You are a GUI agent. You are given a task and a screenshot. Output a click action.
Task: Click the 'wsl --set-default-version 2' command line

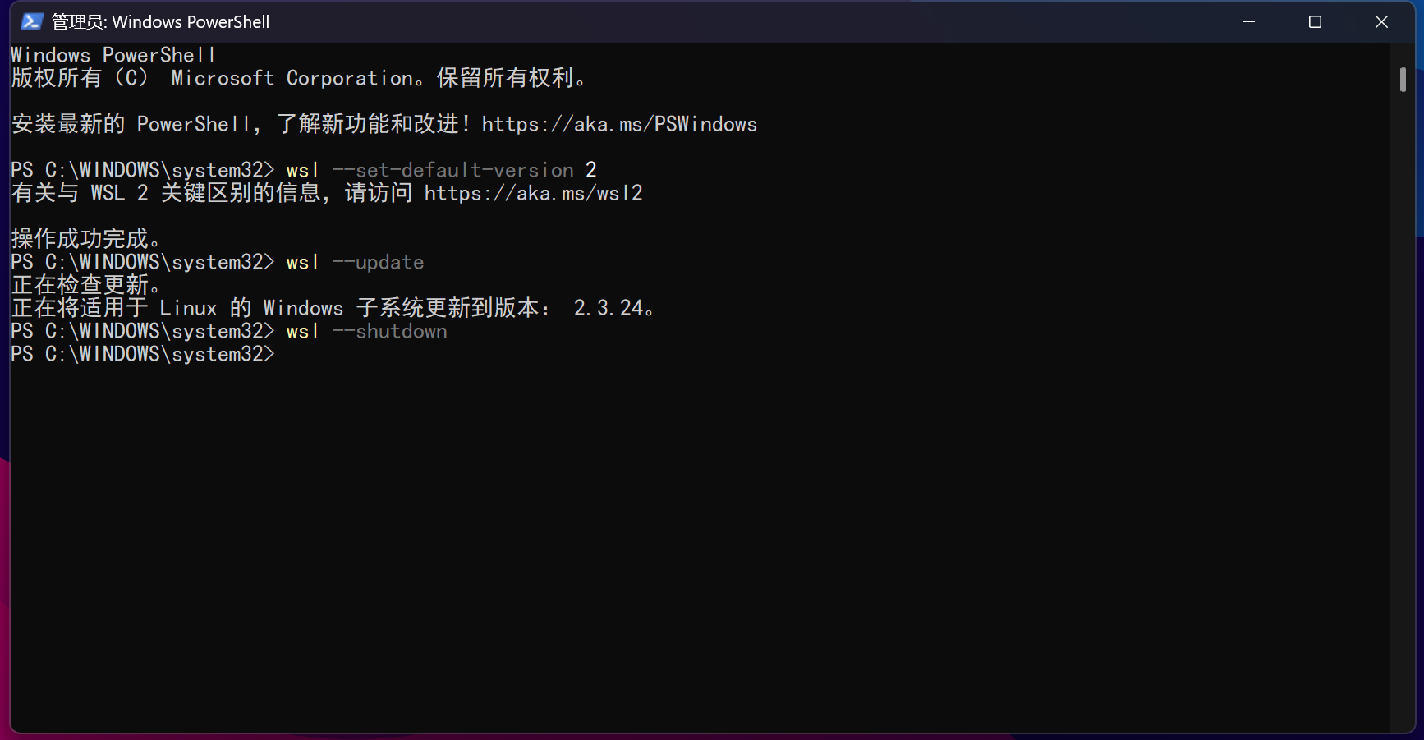[x=441, y=170]
